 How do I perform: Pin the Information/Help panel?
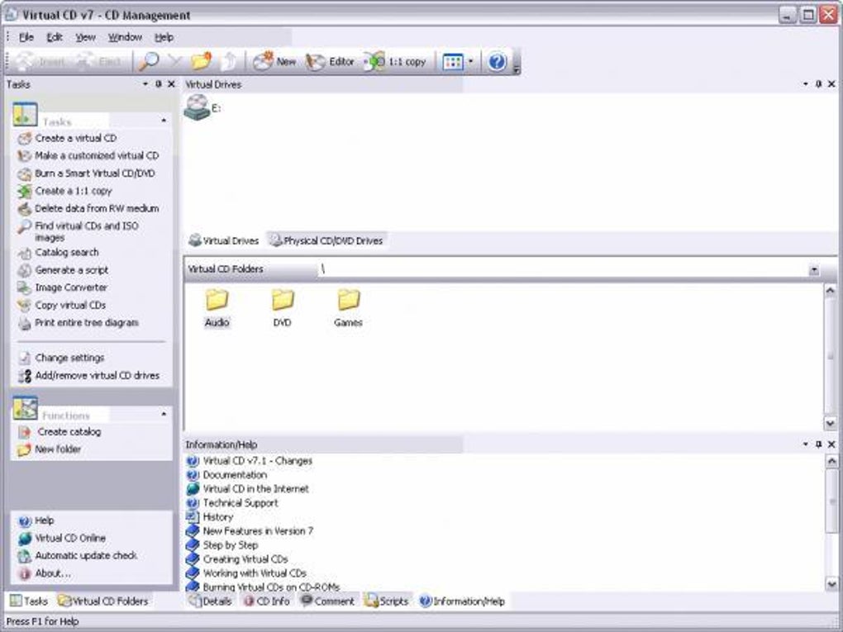coord(818,444)
